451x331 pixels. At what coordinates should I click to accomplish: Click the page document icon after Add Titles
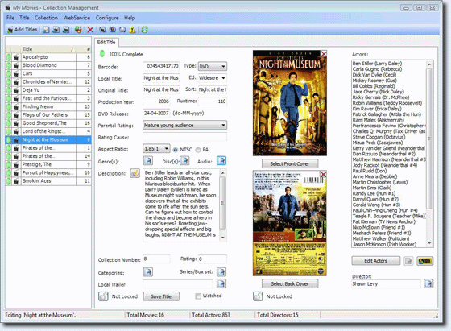(x=46, y=30)
